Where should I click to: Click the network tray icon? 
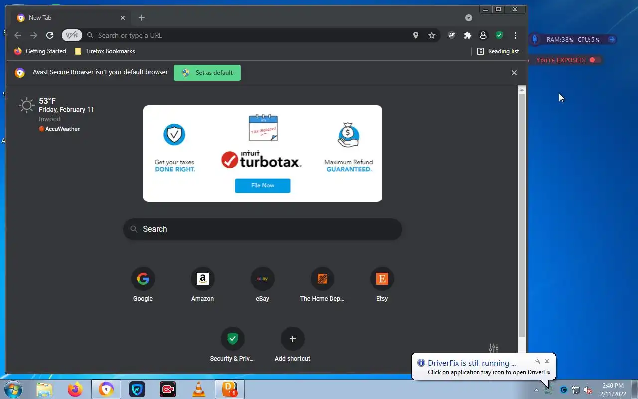click(576, 390)
